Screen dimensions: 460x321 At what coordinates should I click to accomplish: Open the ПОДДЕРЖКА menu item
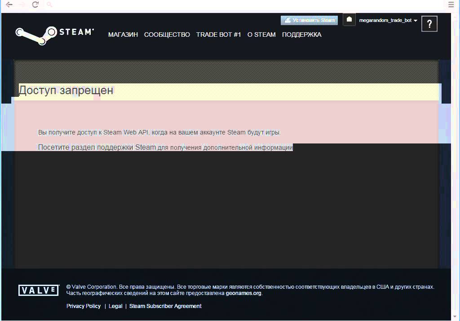[301, 35]
